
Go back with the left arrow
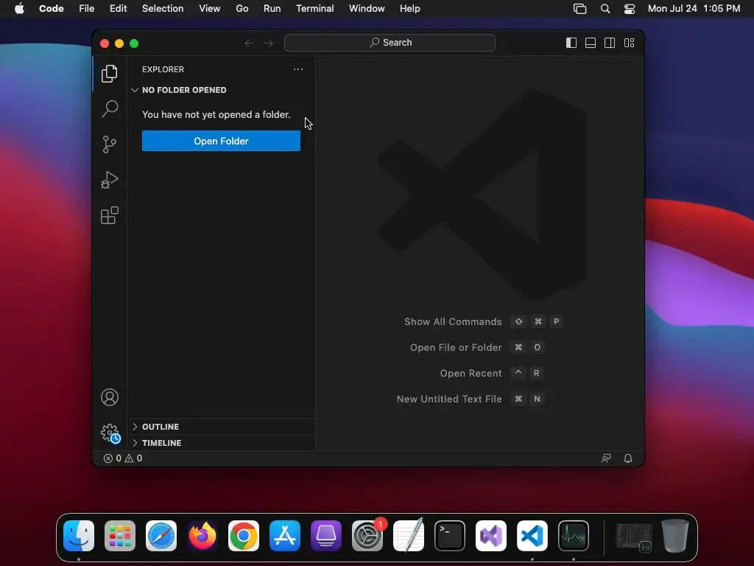[x=249, y=43]
